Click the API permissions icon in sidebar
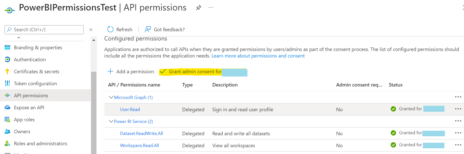 (8, 95)
